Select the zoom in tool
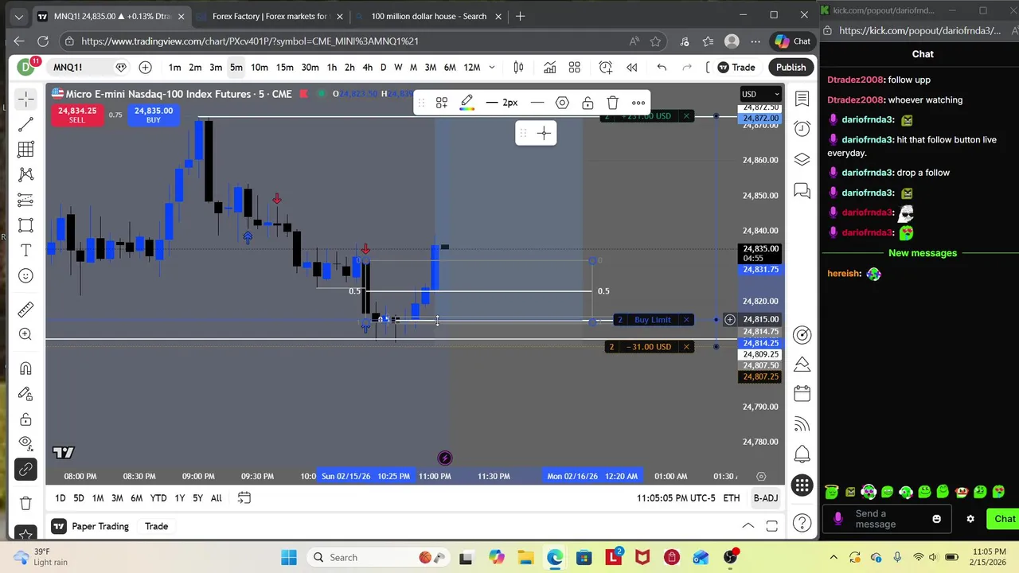Image resolution: width=1019 pixels, height=573 pixels. [25, 334]
